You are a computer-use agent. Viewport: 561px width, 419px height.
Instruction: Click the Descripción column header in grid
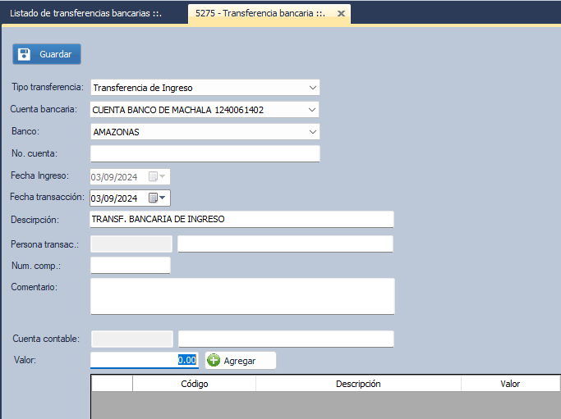click(358, 384)
